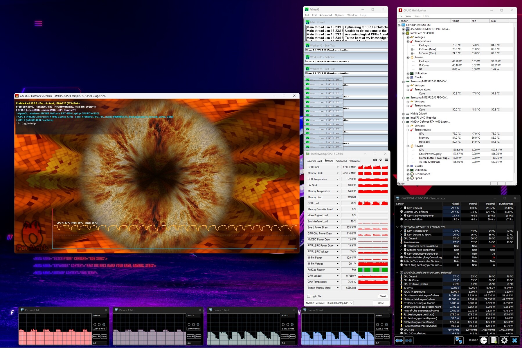Click the HWiNFO settings gear icon

click(504, 340)
